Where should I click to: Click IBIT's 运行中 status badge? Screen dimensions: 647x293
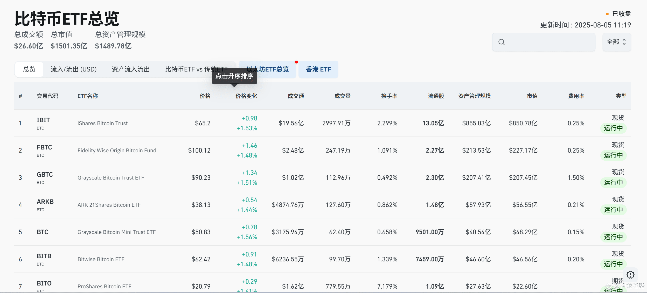(613, 128)
